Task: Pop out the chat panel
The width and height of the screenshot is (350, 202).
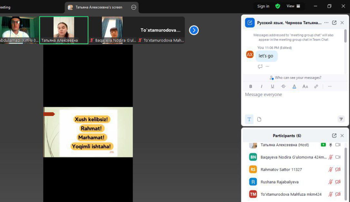Action: [334, 23]
